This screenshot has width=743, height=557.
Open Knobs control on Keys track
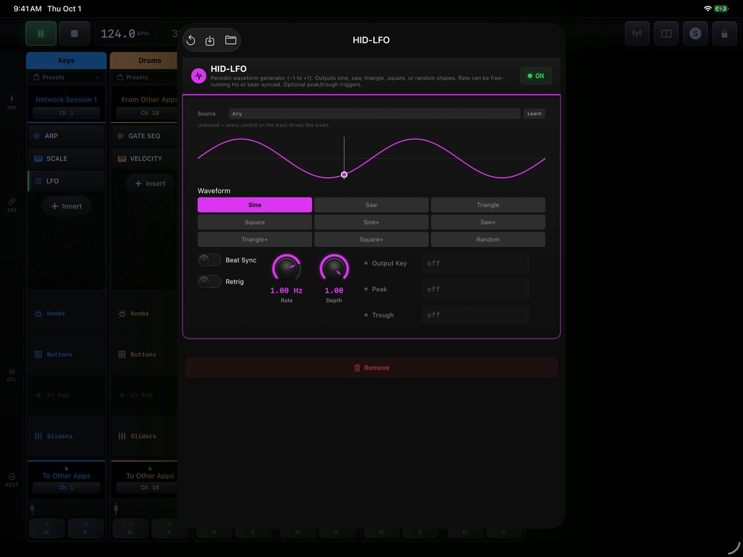[x=66, y=314]
